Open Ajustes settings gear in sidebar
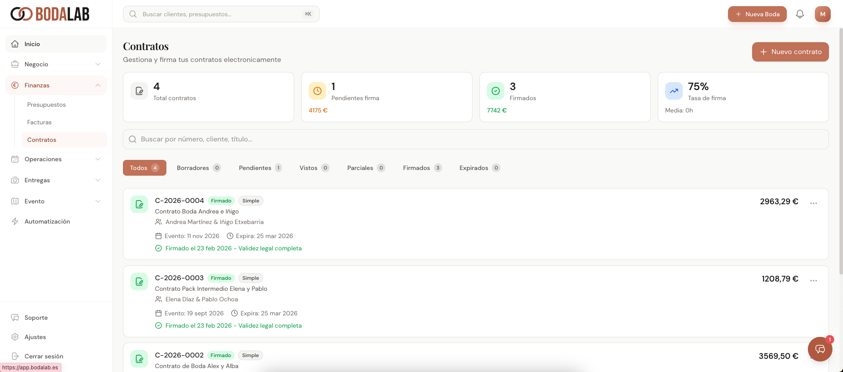This screenshot has width=843, height=372. click(x=35, y=337)
